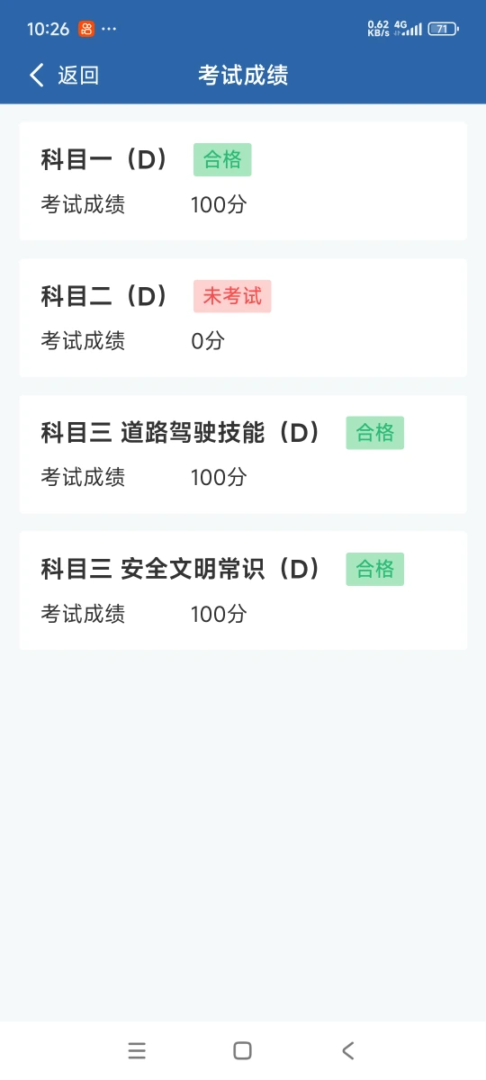
Task: Open the 科目二（D） result card
Action: tap(243, 318)
